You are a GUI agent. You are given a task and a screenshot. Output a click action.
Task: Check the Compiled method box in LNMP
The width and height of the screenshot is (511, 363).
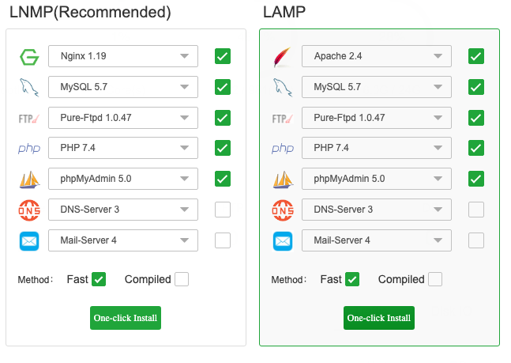click(x=182, y=279)
